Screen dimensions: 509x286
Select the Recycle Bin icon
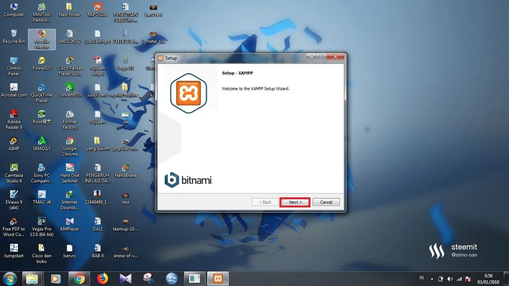point(14,37)
